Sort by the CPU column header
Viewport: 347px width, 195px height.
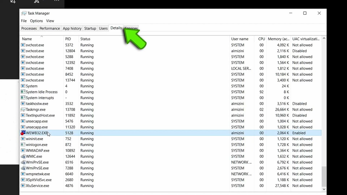pos(260,39)
